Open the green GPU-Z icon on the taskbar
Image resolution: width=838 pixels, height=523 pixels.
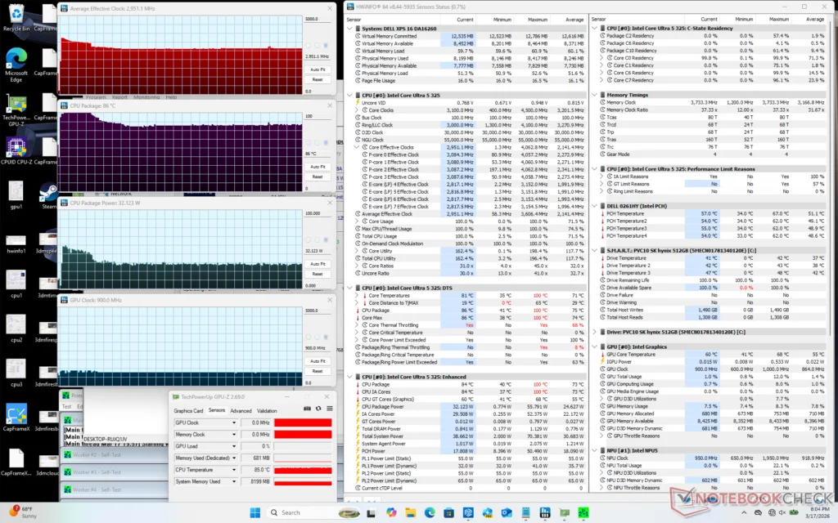[x=563, y=512]
